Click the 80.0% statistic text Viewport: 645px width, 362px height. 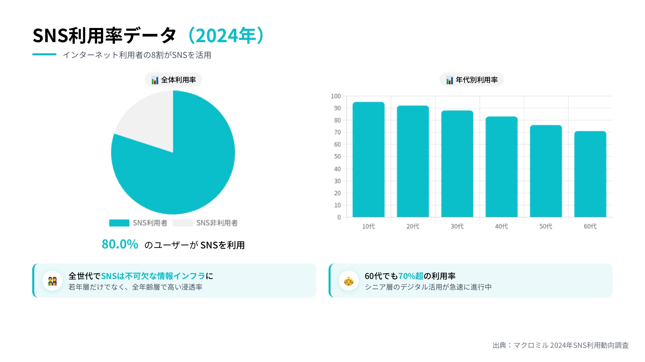pos(120,244)
